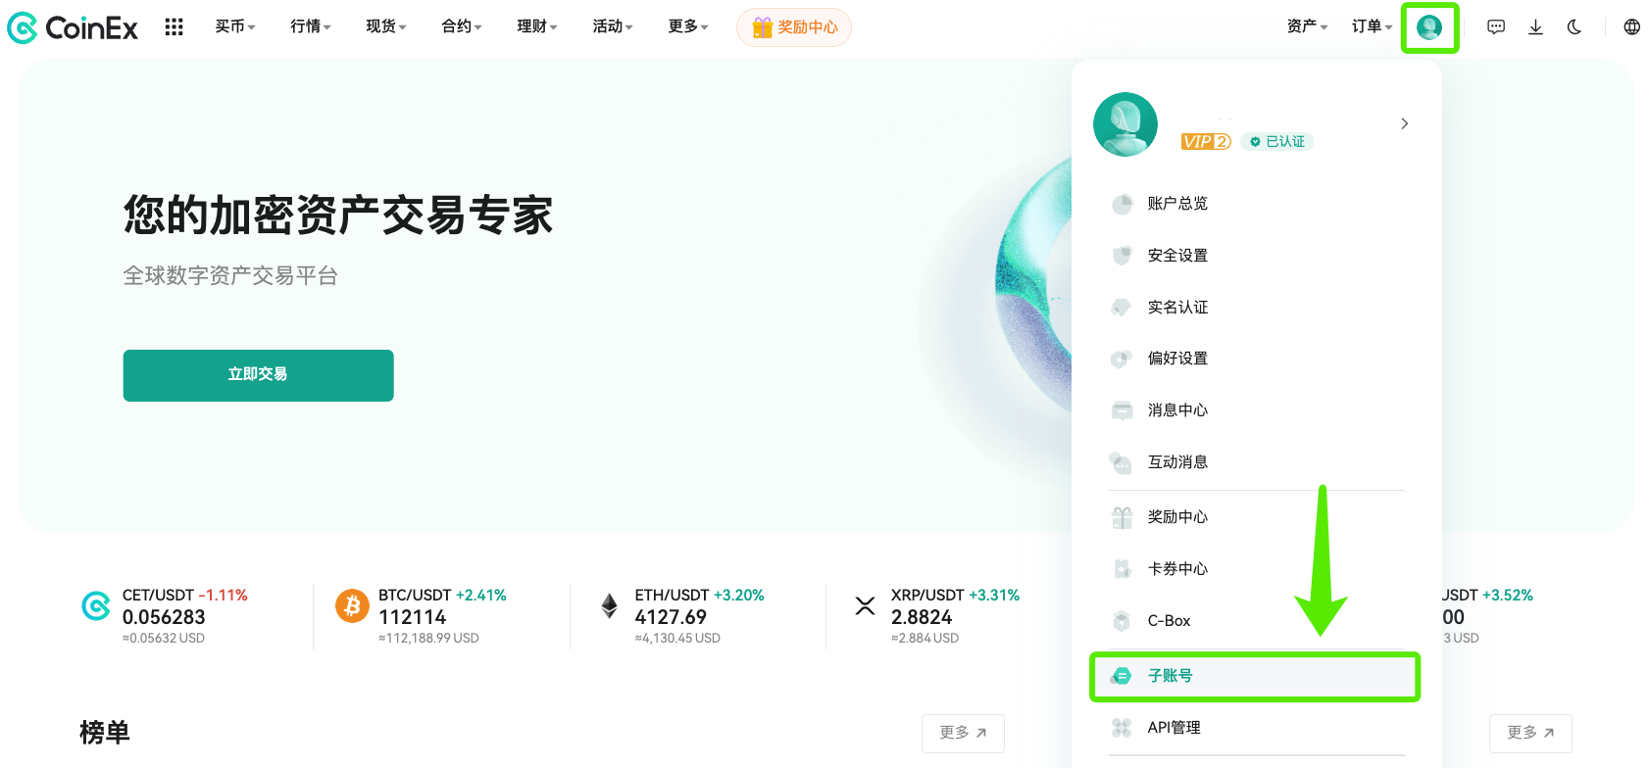Open the language globe icon
The width and height of the screenshot is (1649, 768).
click(x=1632, y=27)
